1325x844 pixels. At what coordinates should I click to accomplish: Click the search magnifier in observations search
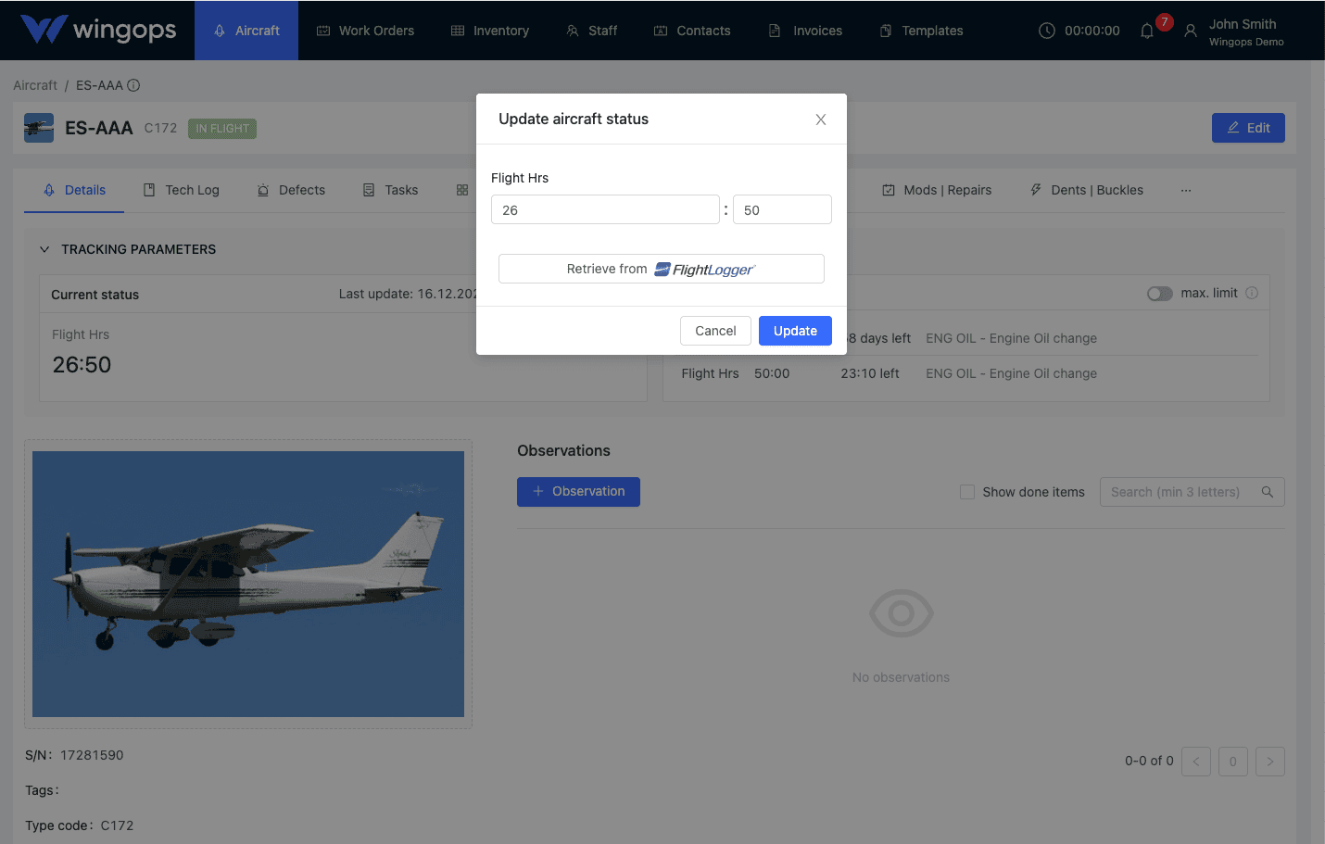click(1267, 492)
